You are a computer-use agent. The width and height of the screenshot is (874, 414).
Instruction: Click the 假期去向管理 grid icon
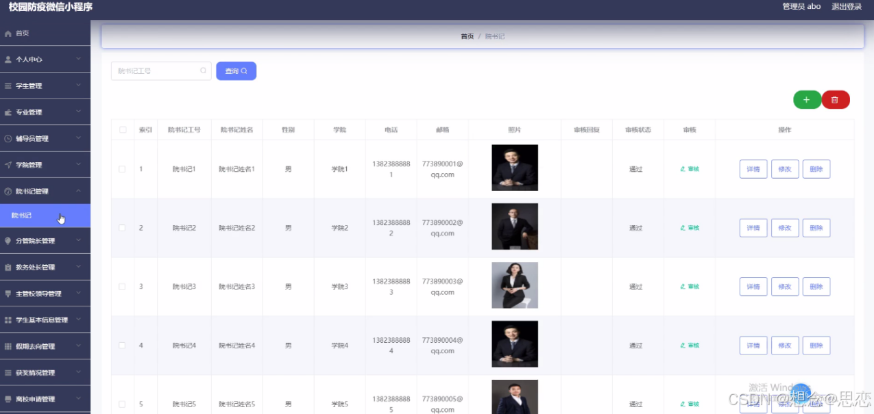[8, 346]
